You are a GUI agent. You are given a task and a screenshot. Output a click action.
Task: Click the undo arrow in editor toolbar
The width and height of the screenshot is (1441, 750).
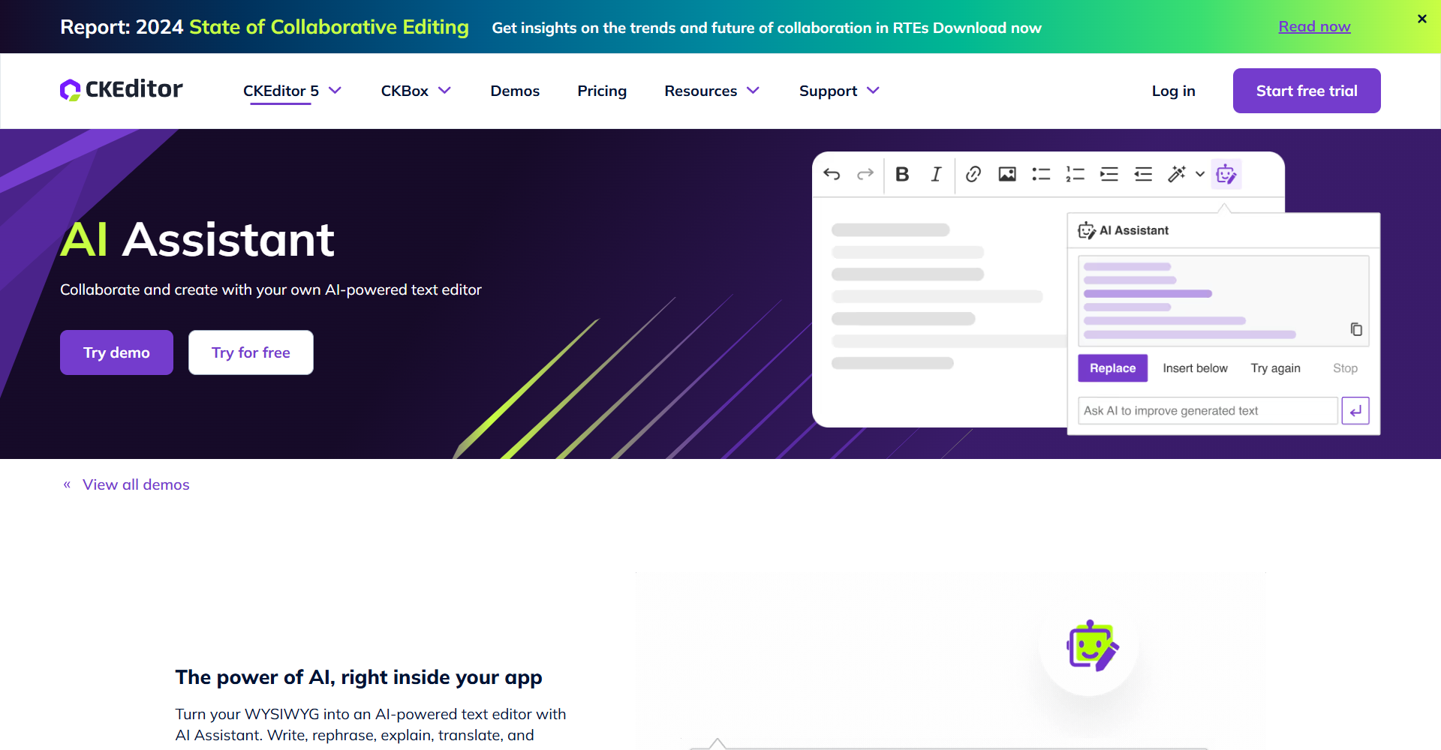832,174
